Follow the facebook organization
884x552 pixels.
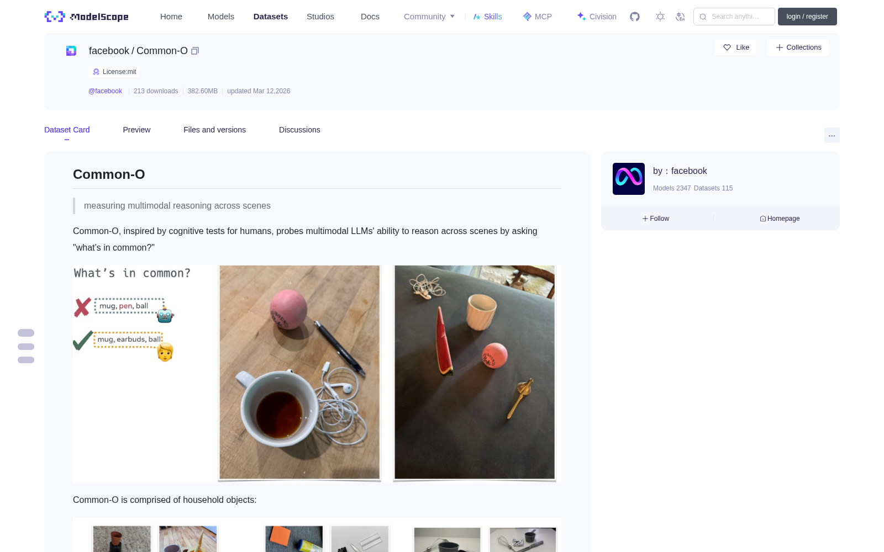coord(656,219)
